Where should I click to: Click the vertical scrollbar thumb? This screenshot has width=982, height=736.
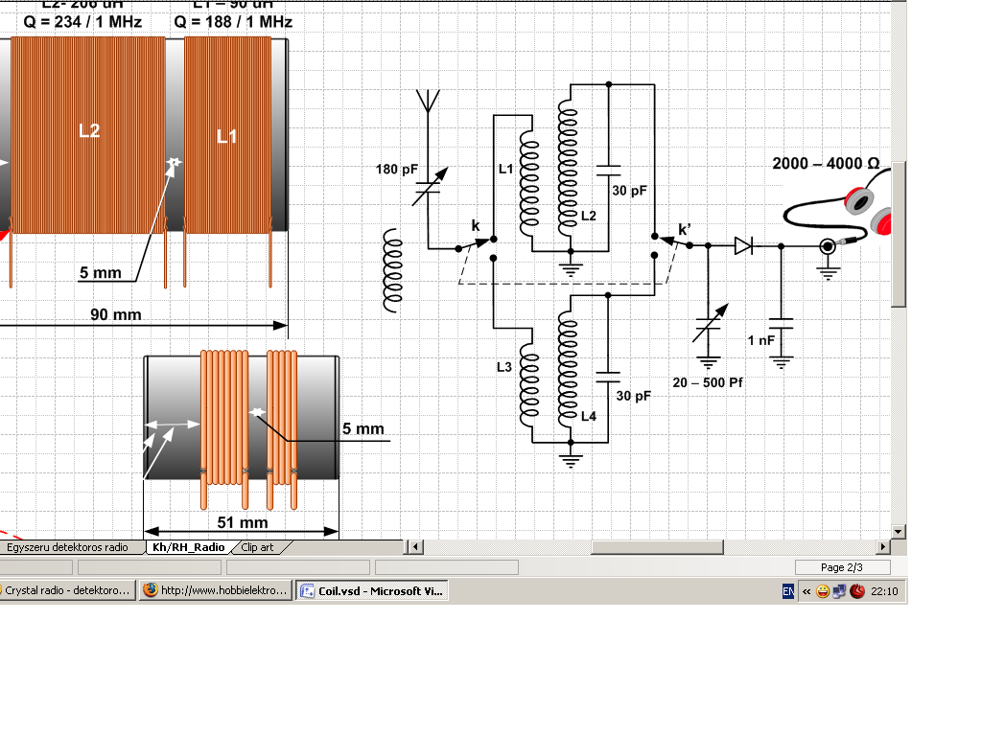[x=899, y=234]
